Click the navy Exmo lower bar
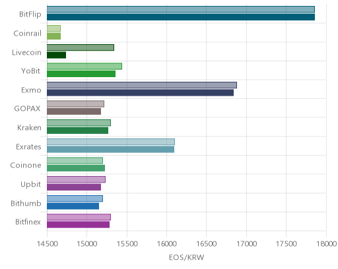The height and width of the screenshot is (269, 338). (140, 93)
